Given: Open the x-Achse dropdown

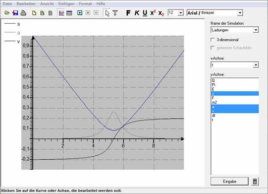Looking at the screenshot, I should (x=256, y=65).
